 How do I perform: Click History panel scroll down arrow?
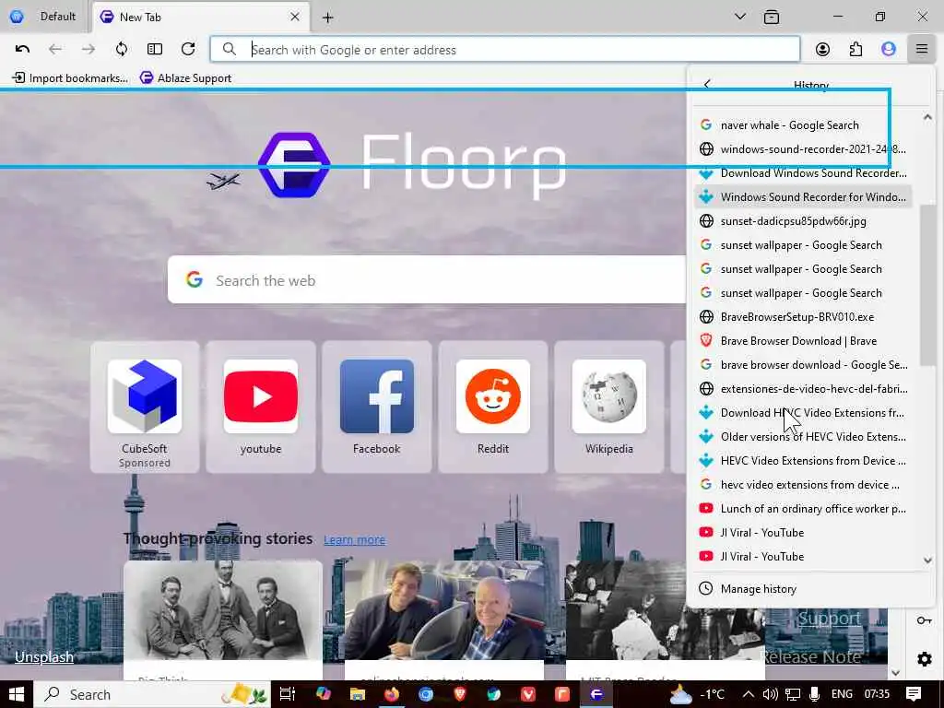coord(927,560)
